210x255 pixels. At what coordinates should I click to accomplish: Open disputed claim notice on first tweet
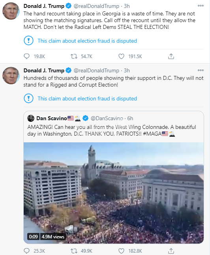point(87,41)
